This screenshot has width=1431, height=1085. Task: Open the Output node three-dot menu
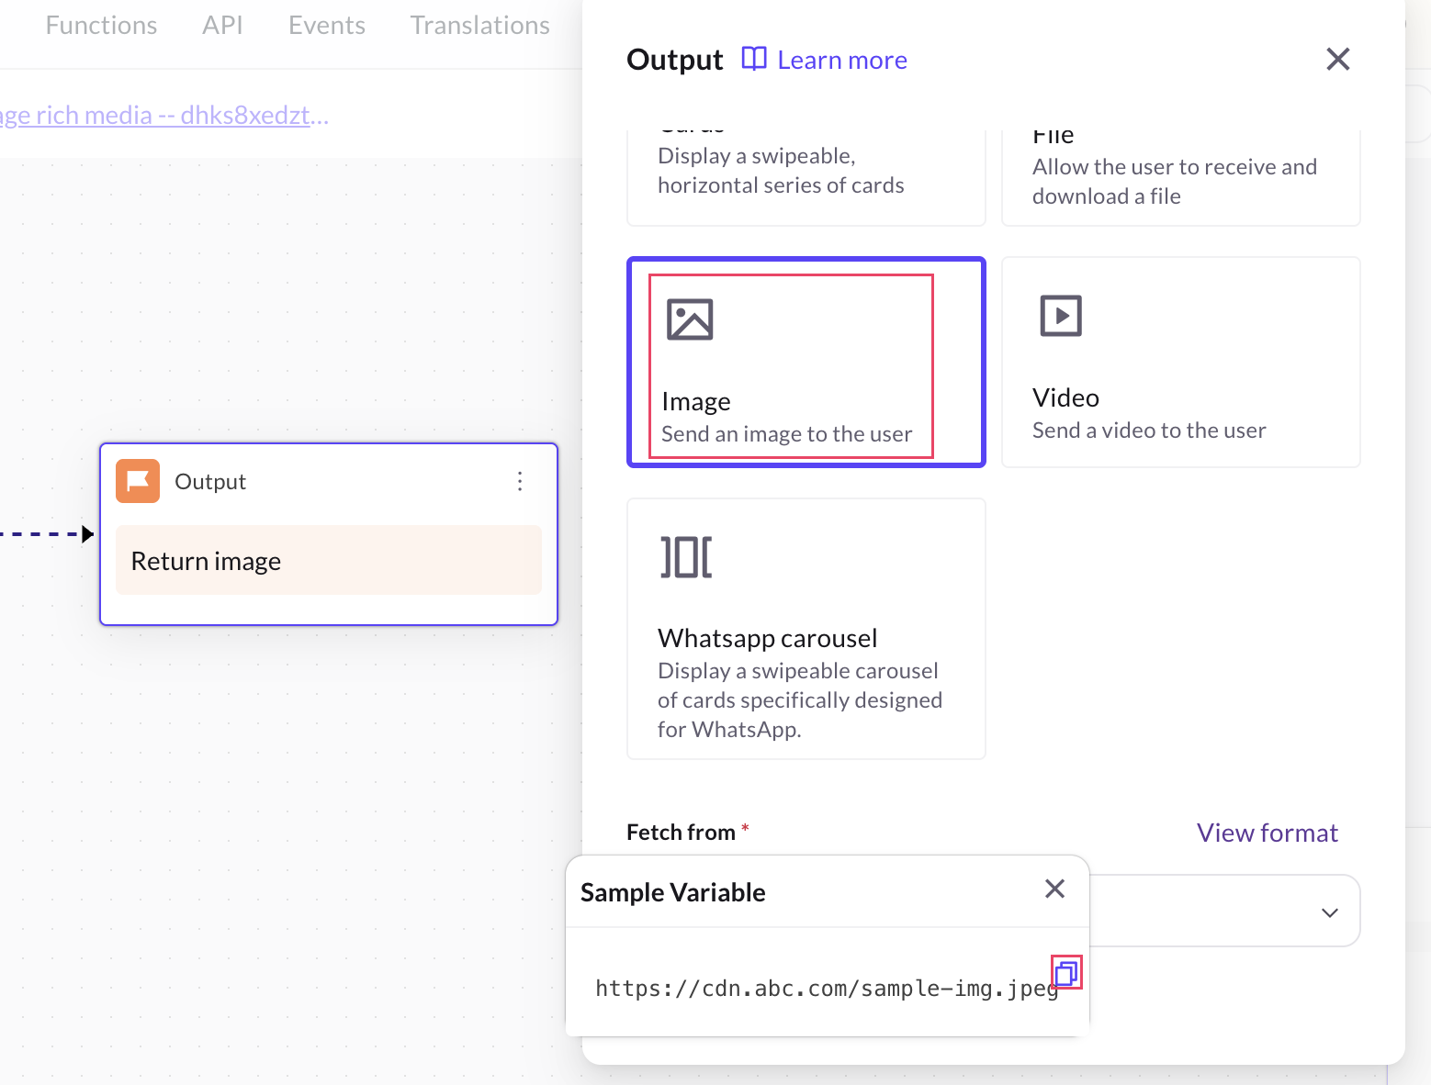(x=520, y=481)
